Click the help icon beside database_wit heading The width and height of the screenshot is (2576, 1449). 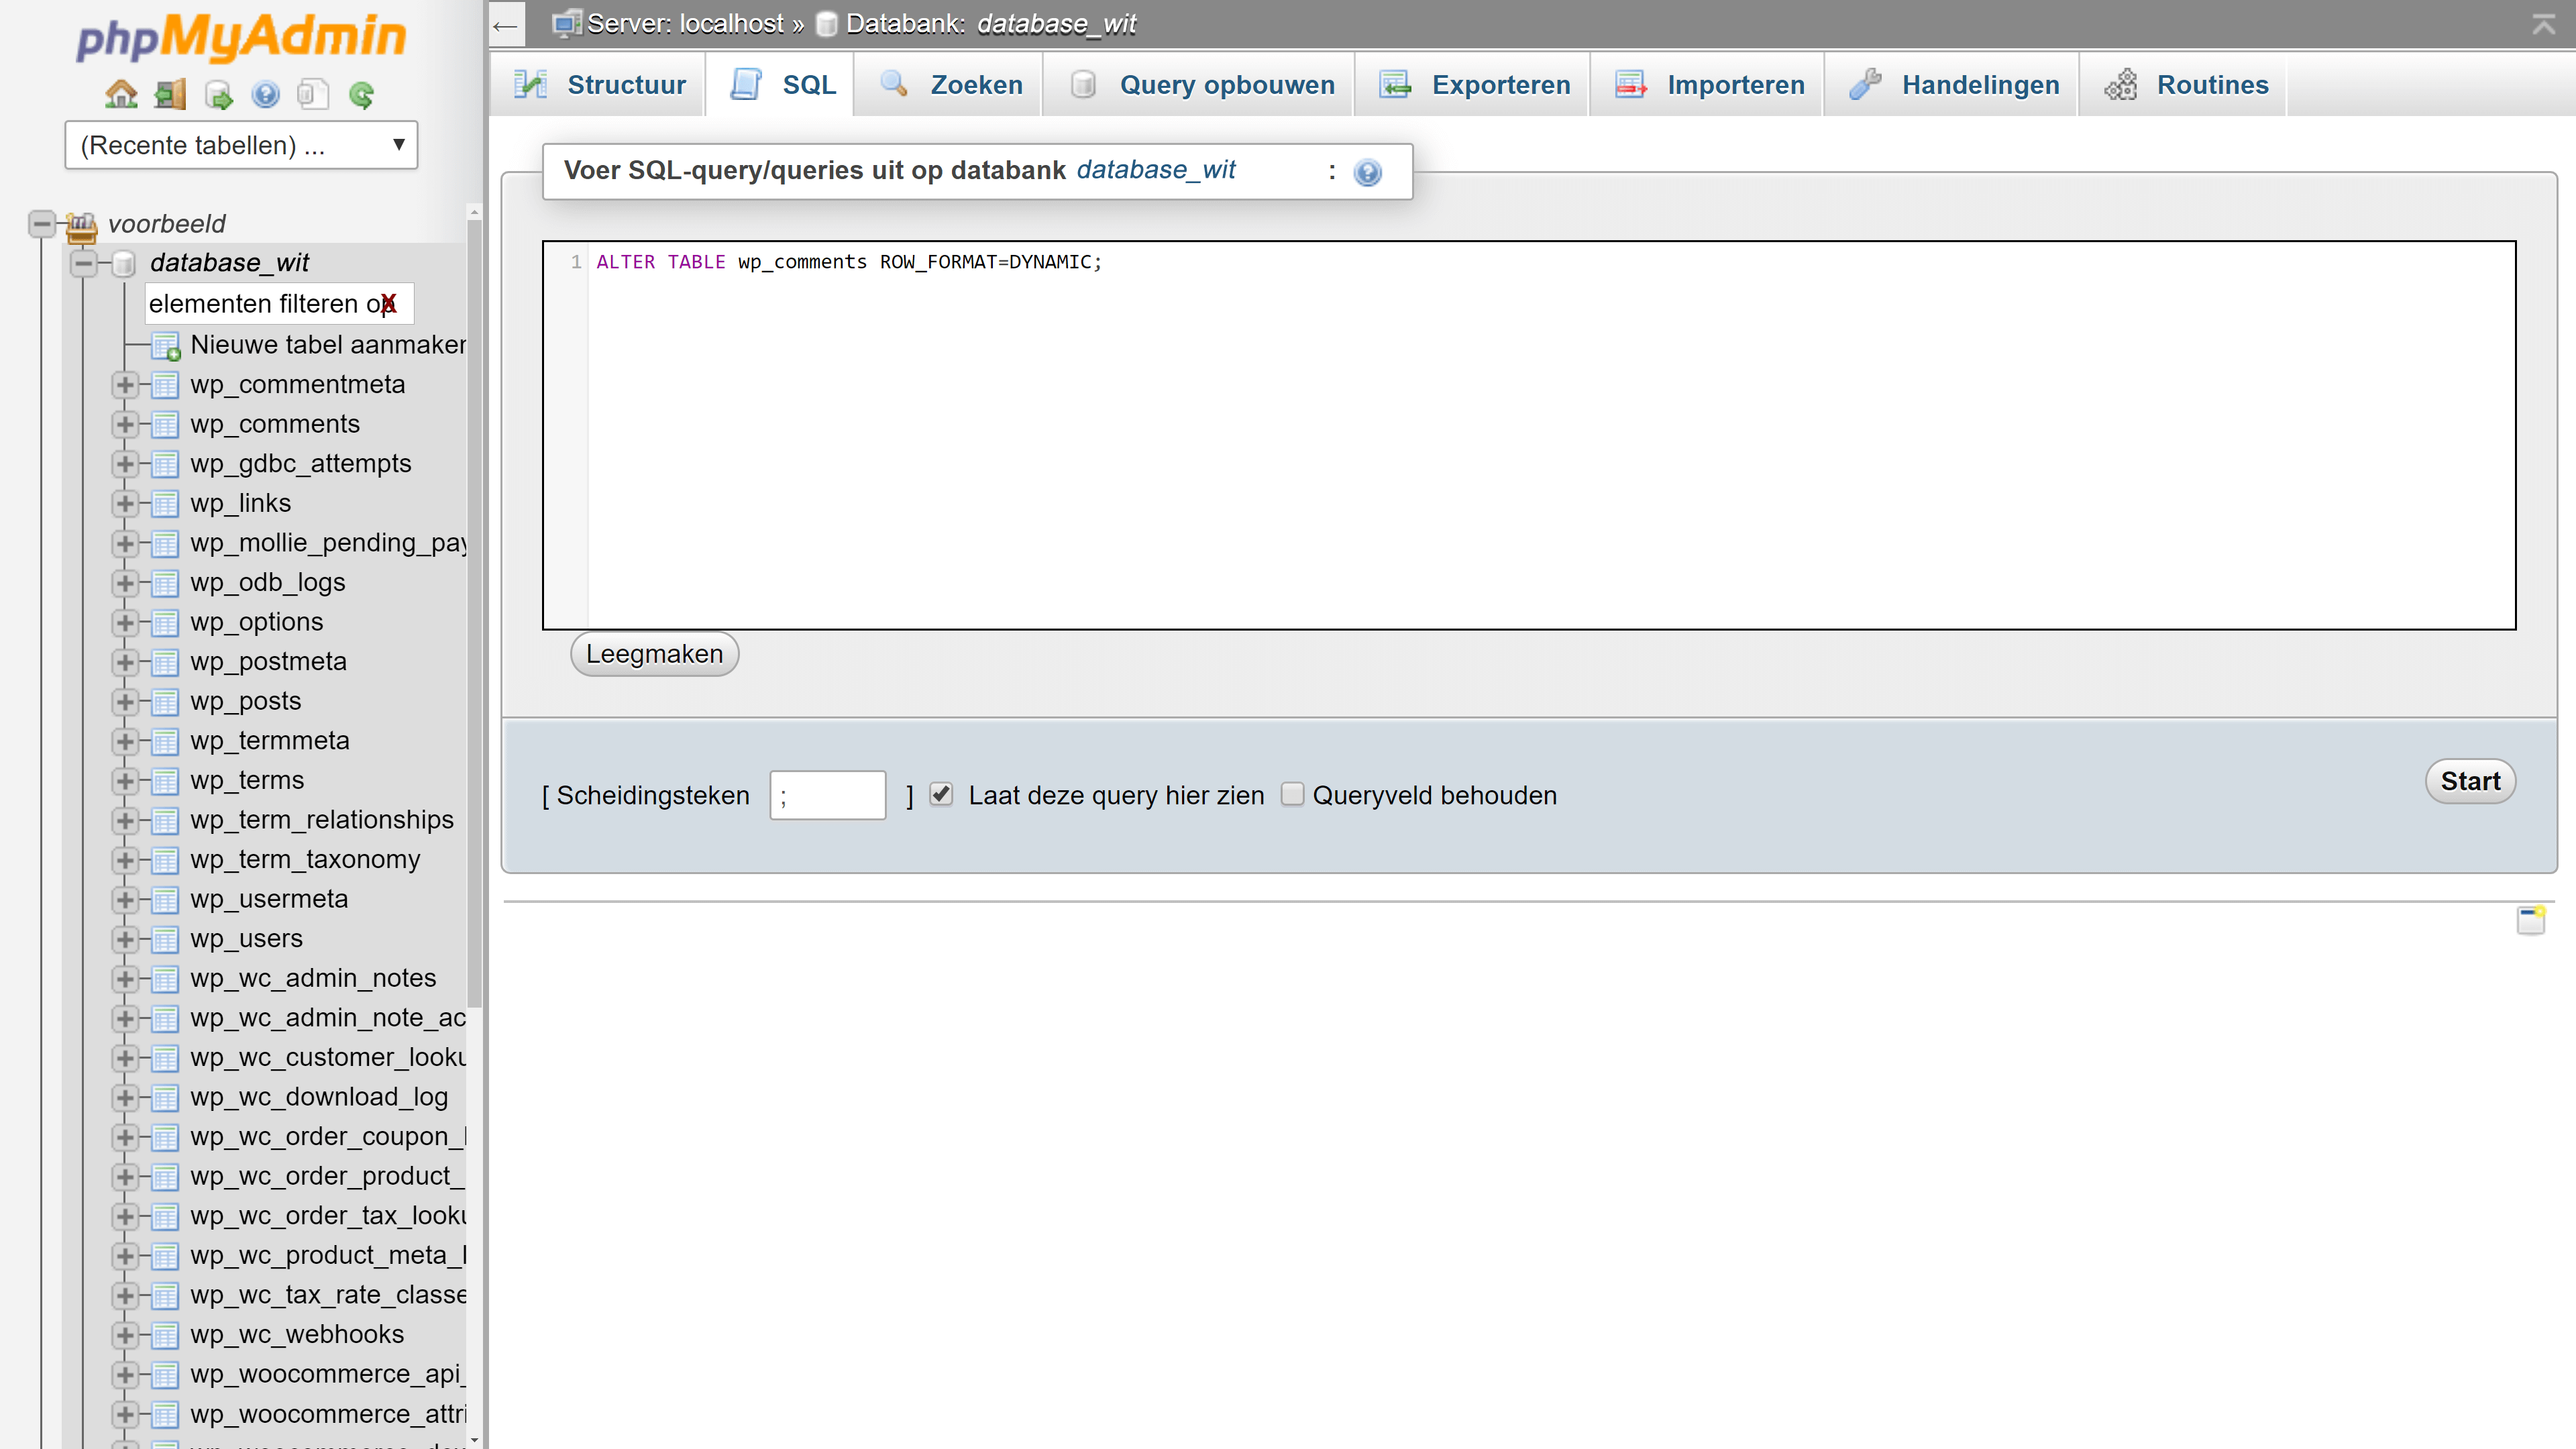pyautogui.click(x=1368, y=172)
